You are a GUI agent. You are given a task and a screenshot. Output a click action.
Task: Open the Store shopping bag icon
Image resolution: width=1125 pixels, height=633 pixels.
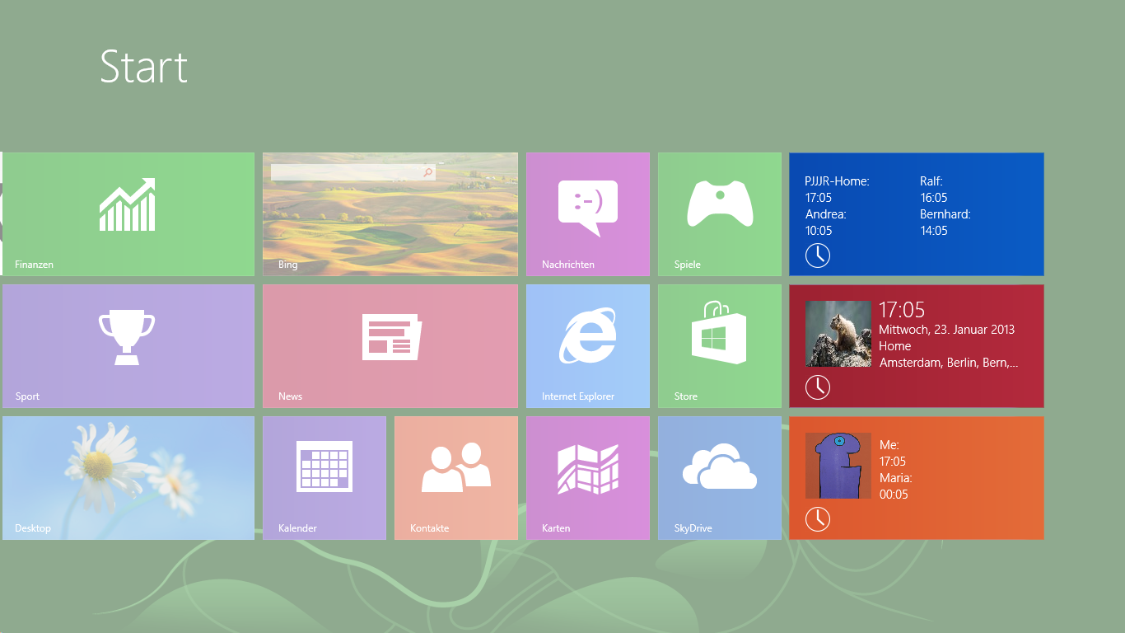(719, 331)
